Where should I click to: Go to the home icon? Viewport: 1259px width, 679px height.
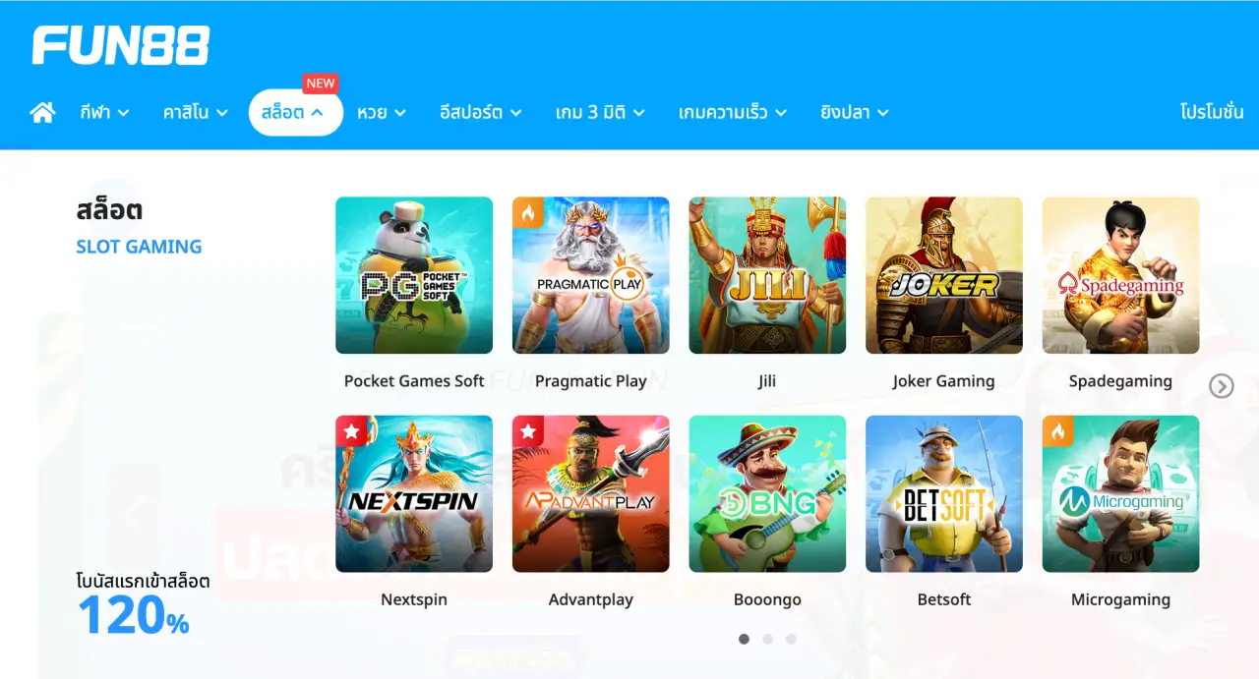(x=42, y=113)
